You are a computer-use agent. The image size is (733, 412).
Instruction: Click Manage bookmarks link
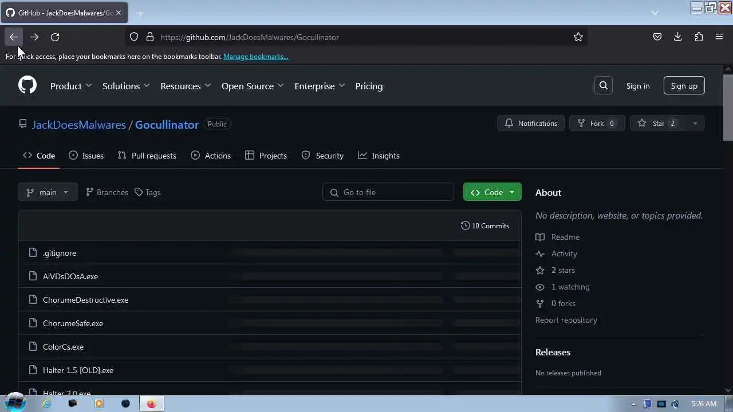[x=256, y=57]
